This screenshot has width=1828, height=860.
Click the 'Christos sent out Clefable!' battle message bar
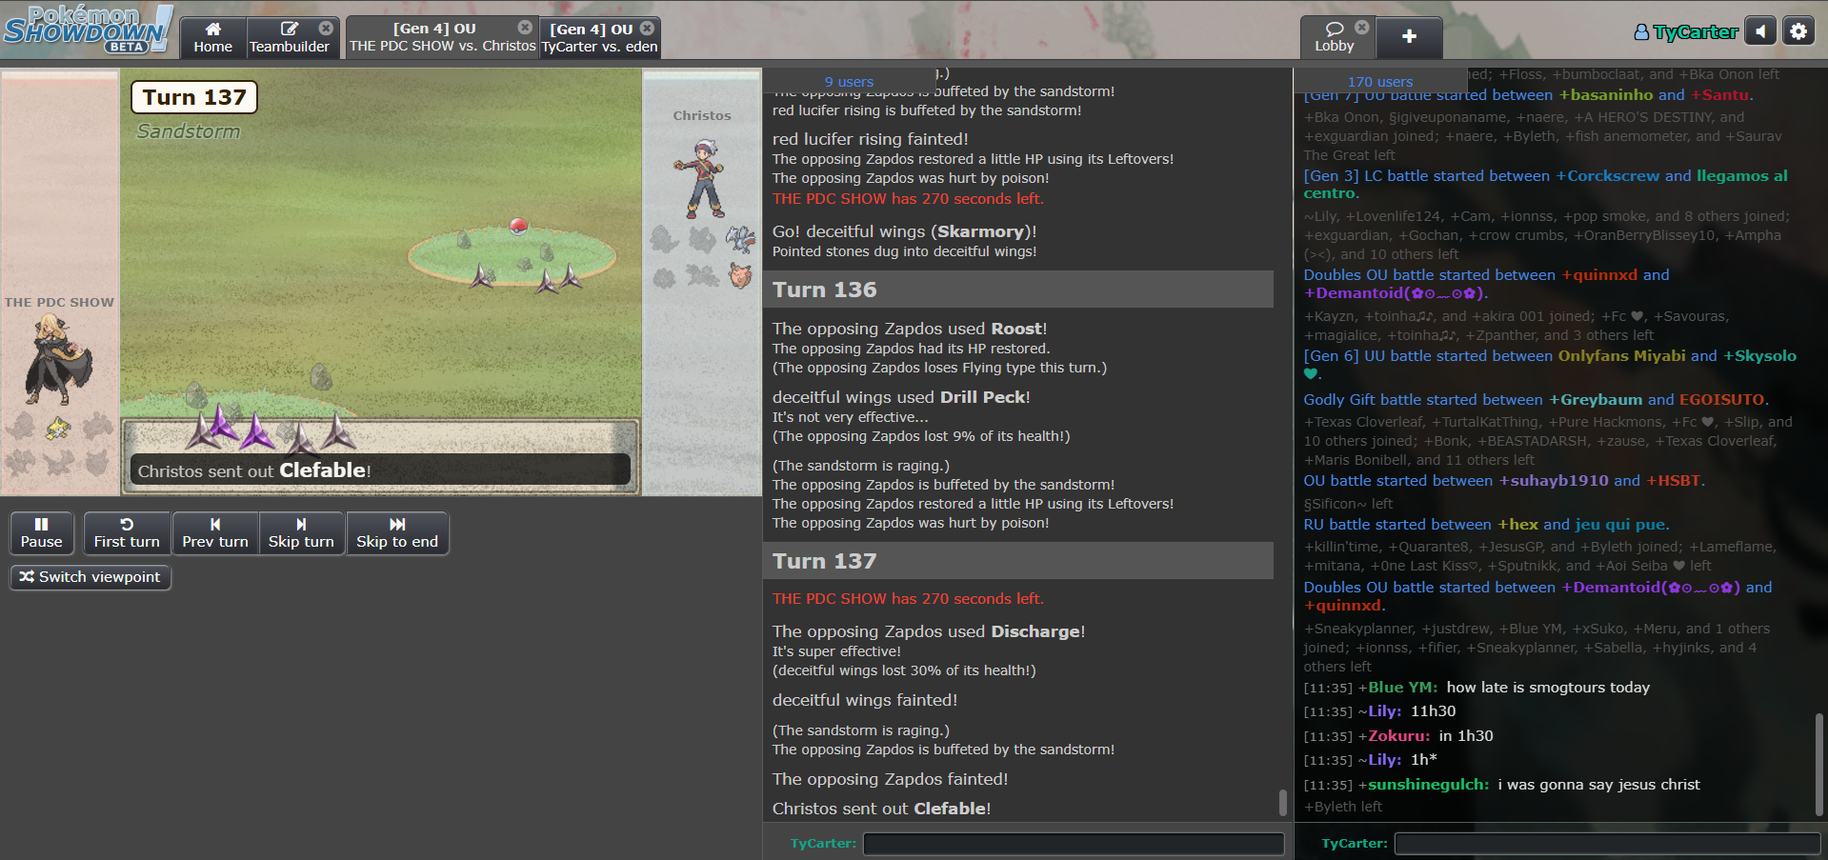(380, 470)
